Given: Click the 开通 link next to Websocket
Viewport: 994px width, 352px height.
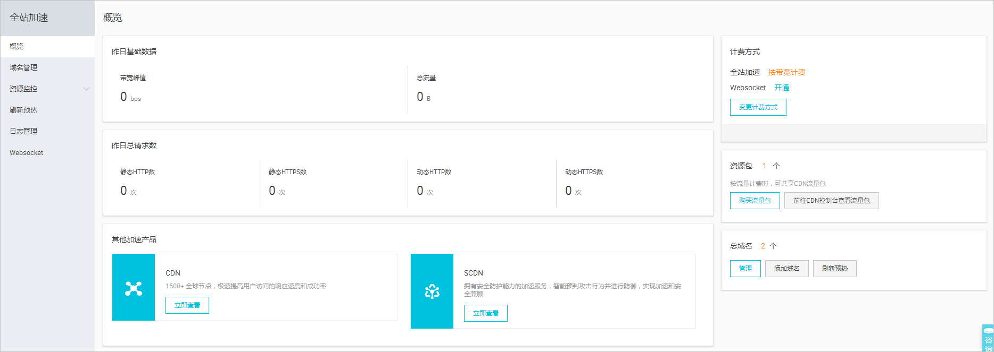Looking at the screenshot, I should coord(782,88).
